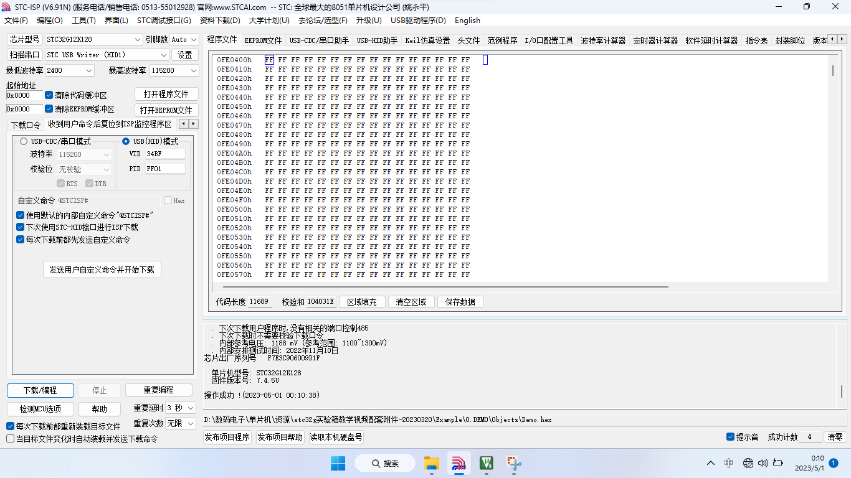Click the 重复编程 button

coord(158,390)
